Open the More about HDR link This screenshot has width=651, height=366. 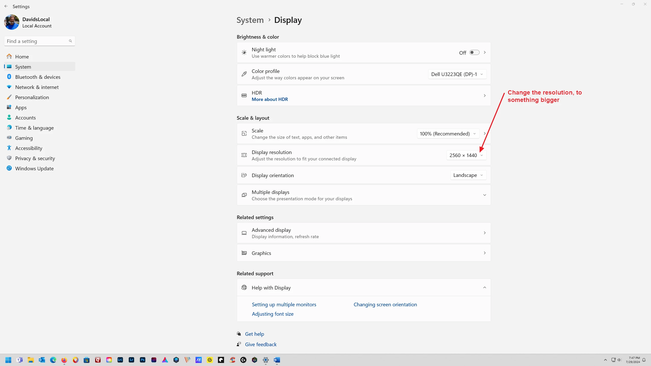[270, 99]
